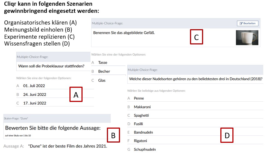
Task: Choose date 17. Juni 2022
Action: (x=34, y=103)
